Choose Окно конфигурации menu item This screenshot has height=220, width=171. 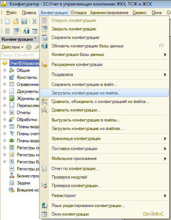click(x=104, y=214)
